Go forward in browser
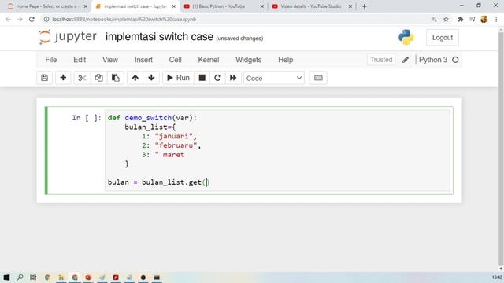Image resolution: width=504 pixels, height=283 pixels. coord(20,19)
